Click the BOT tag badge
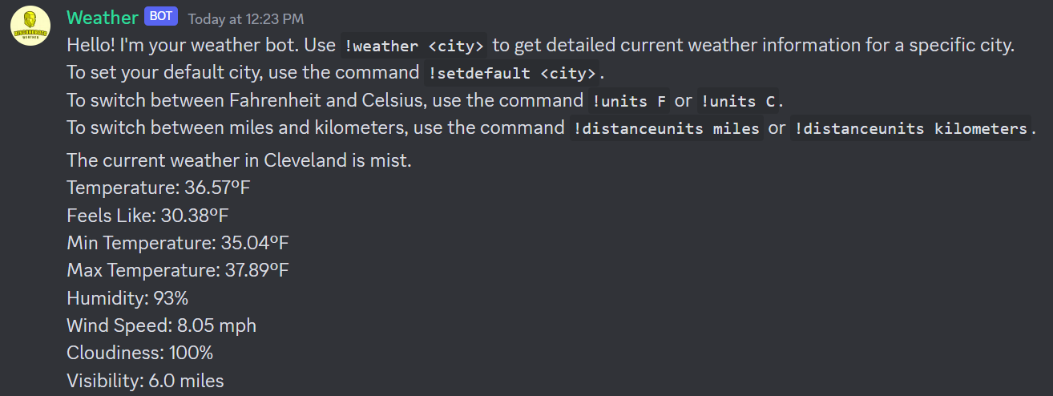1053x396 pixels. click(x=161, y=17)
